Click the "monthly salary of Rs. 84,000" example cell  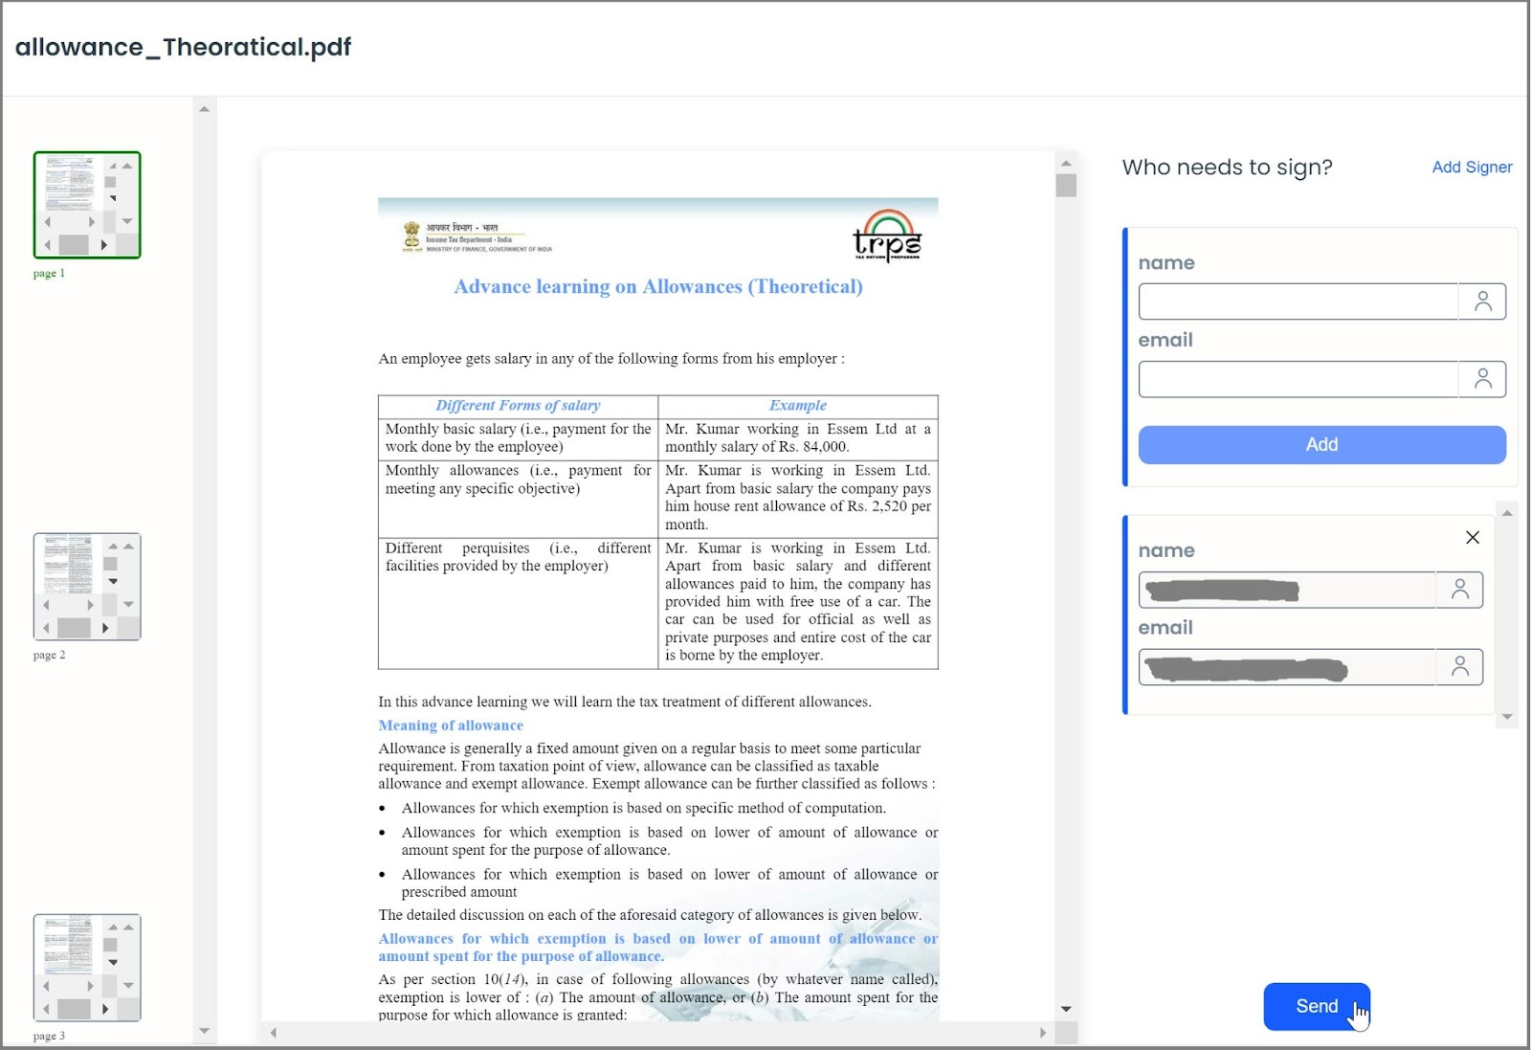pos(798,438)
